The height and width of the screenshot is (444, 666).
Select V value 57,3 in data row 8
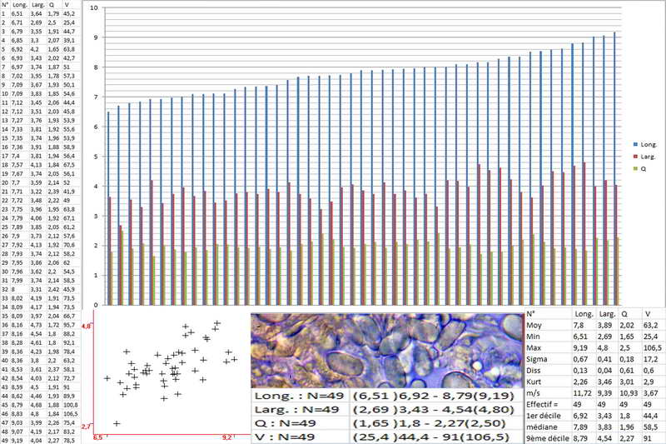pyautogui.click(x=69, y=76)
